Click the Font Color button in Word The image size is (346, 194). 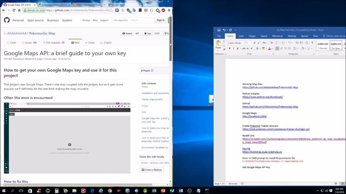(269, 48)
